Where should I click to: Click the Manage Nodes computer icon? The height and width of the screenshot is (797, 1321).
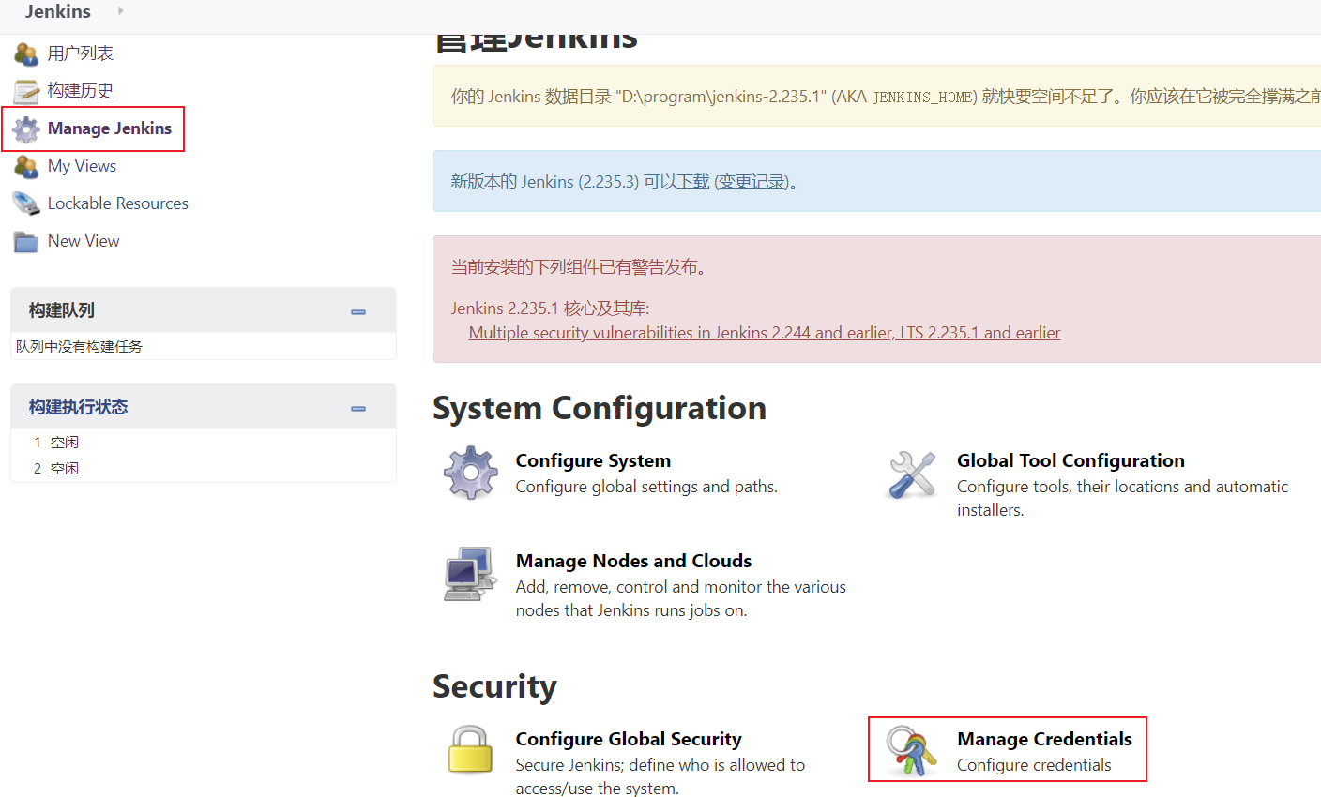(470, 573)
